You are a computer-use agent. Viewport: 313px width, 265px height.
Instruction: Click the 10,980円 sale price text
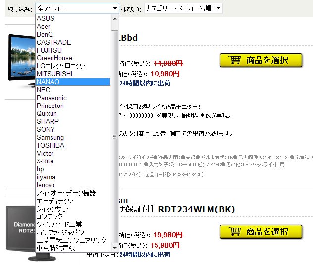(x=165, y=74)
